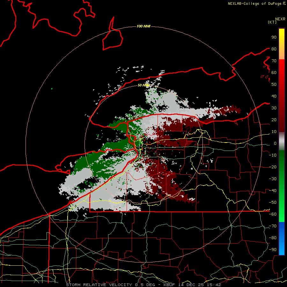Image resolution: width=287 pixels, height=287 pixels.
Task: Click the -70 value on the velocity scale
Action: 273,226
